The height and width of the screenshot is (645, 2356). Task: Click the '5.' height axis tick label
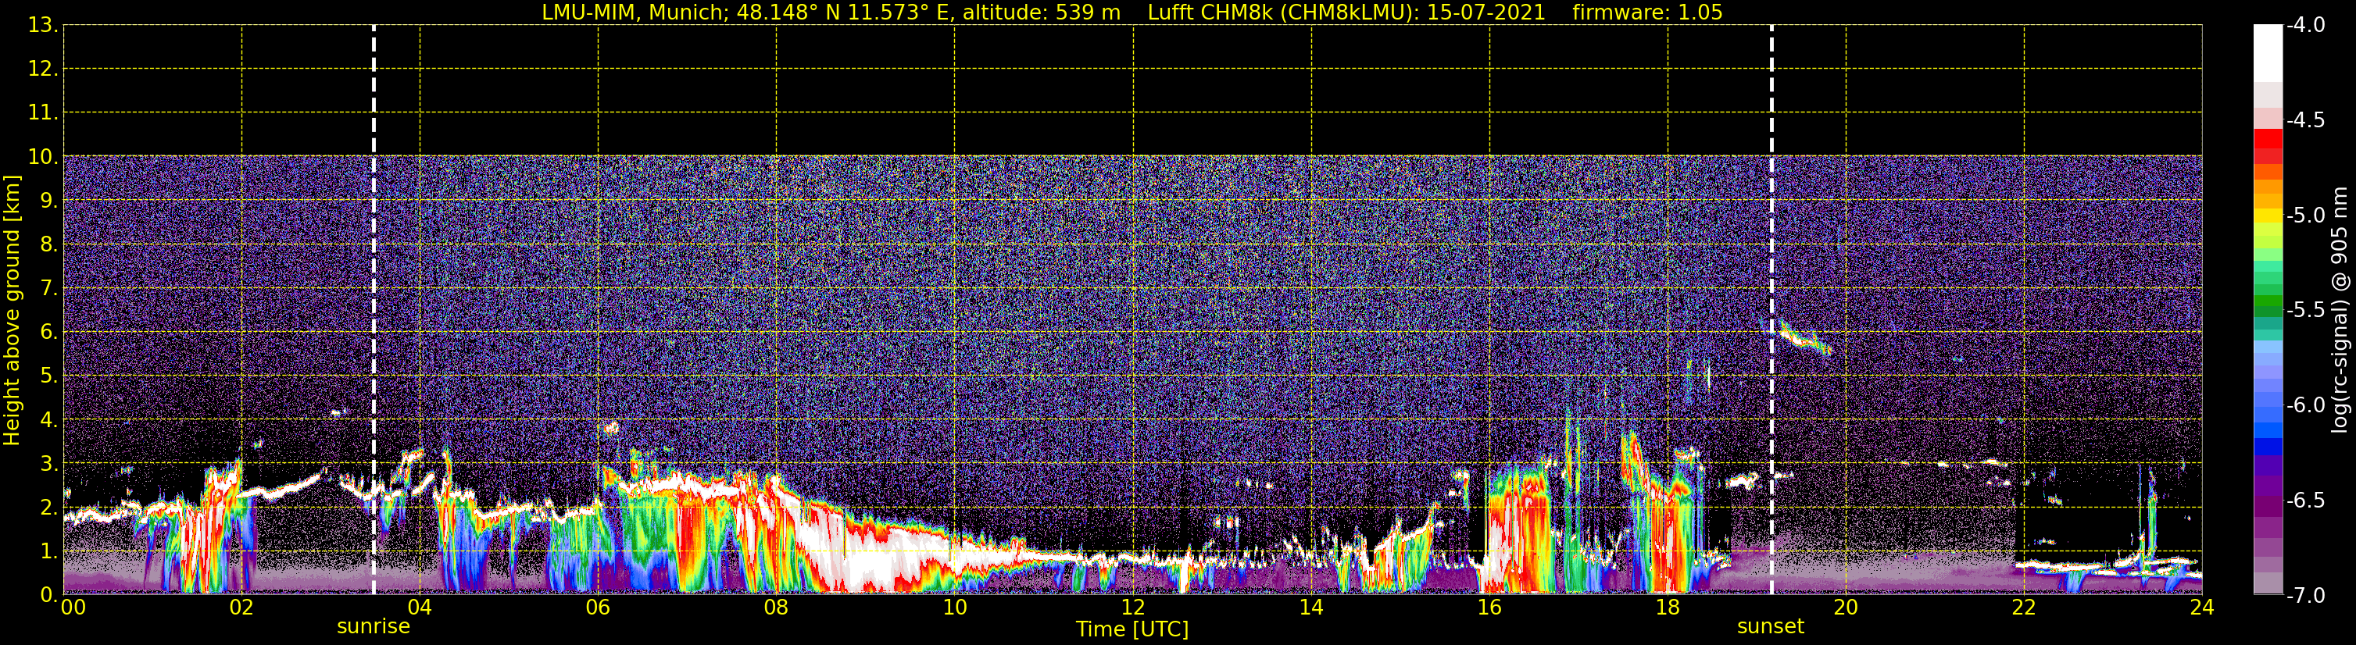48,376
